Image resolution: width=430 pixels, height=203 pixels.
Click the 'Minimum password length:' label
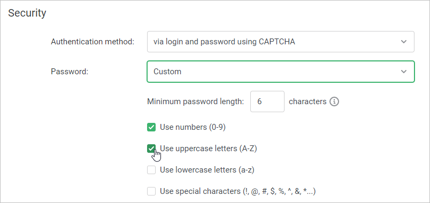tap(196, 101)
